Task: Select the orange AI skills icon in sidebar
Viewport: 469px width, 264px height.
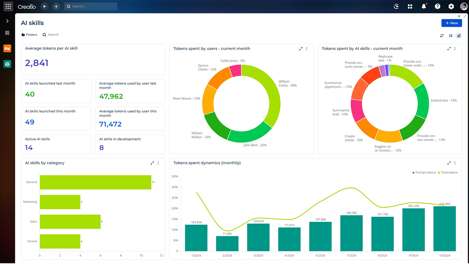Action: coord(7,48)
